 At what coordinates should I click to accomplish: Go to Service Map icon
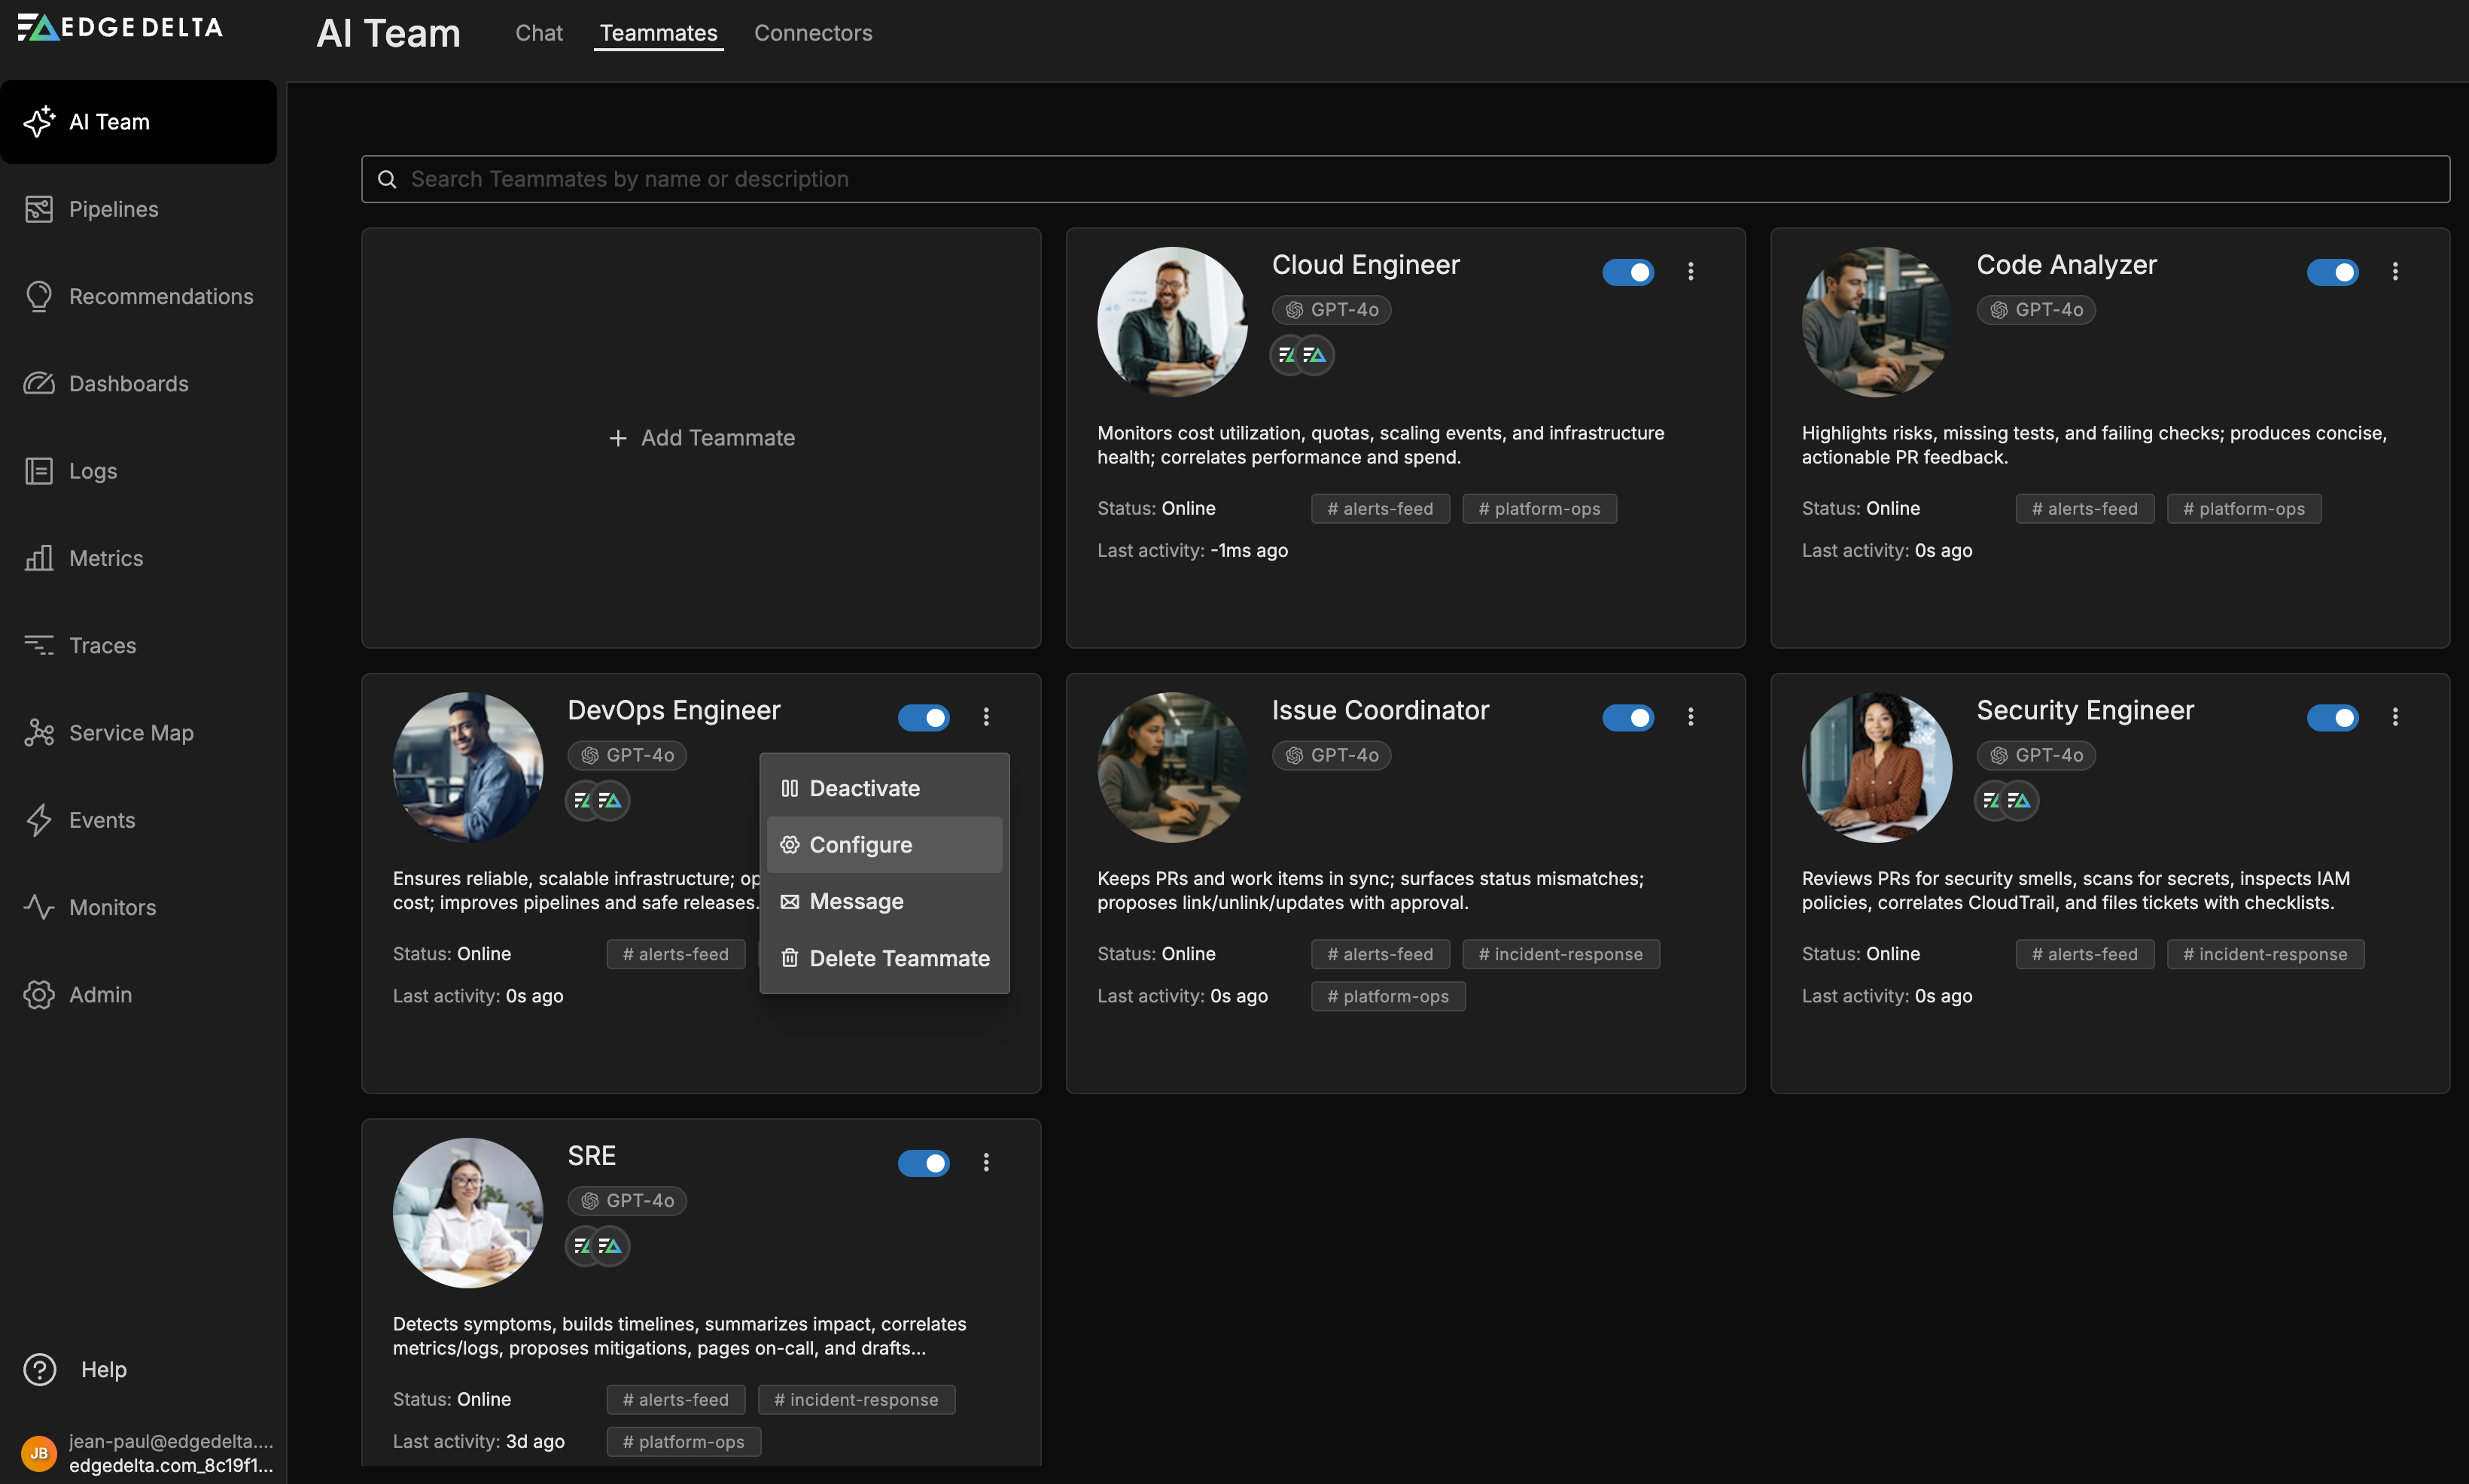click(x=39, y=733)
